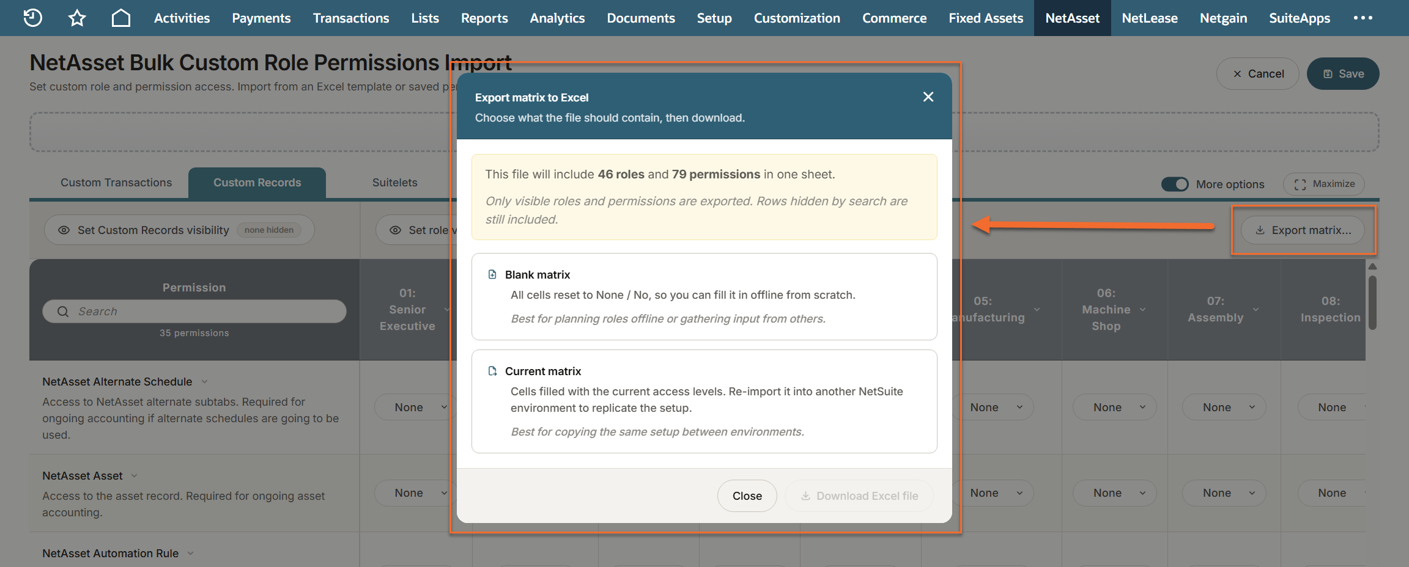Open the Fixed Assets menu
The height and width of the screenshot is (567, 1409).
coord(986,18)
